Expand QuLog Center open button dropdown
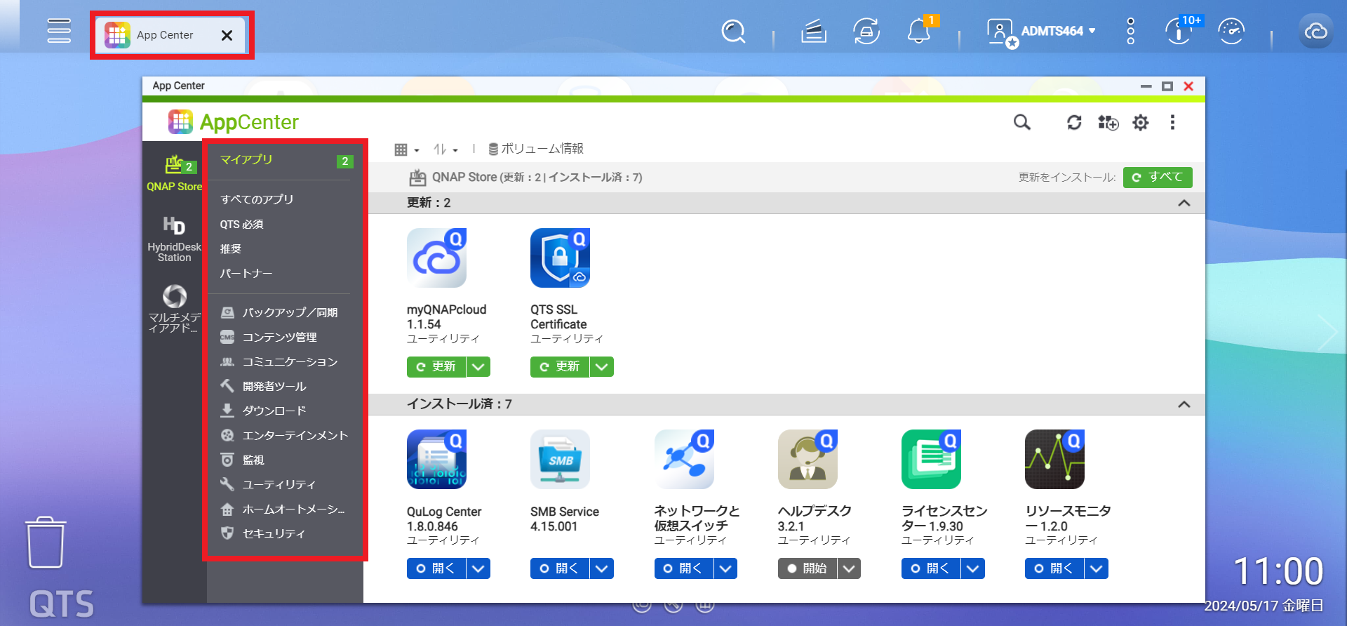 click(x=478, y=568)
